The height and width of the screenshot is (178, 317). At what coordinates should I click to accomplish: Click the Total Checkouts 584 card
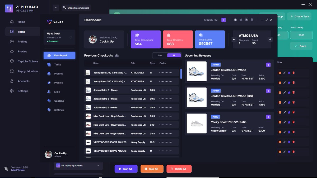[146, 39]
